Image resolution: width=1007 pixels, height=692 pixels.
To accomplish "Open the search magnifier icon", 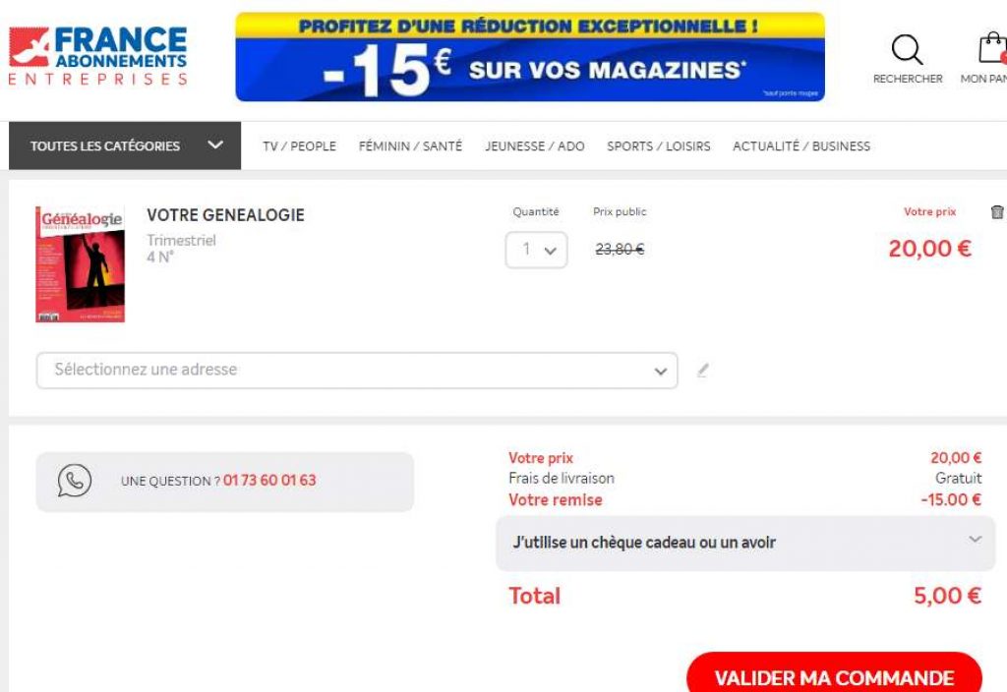I will (907, 49).
